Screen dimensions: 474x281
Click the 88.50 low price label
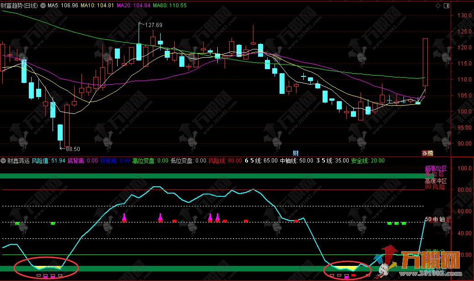click(x=73, y=149)
